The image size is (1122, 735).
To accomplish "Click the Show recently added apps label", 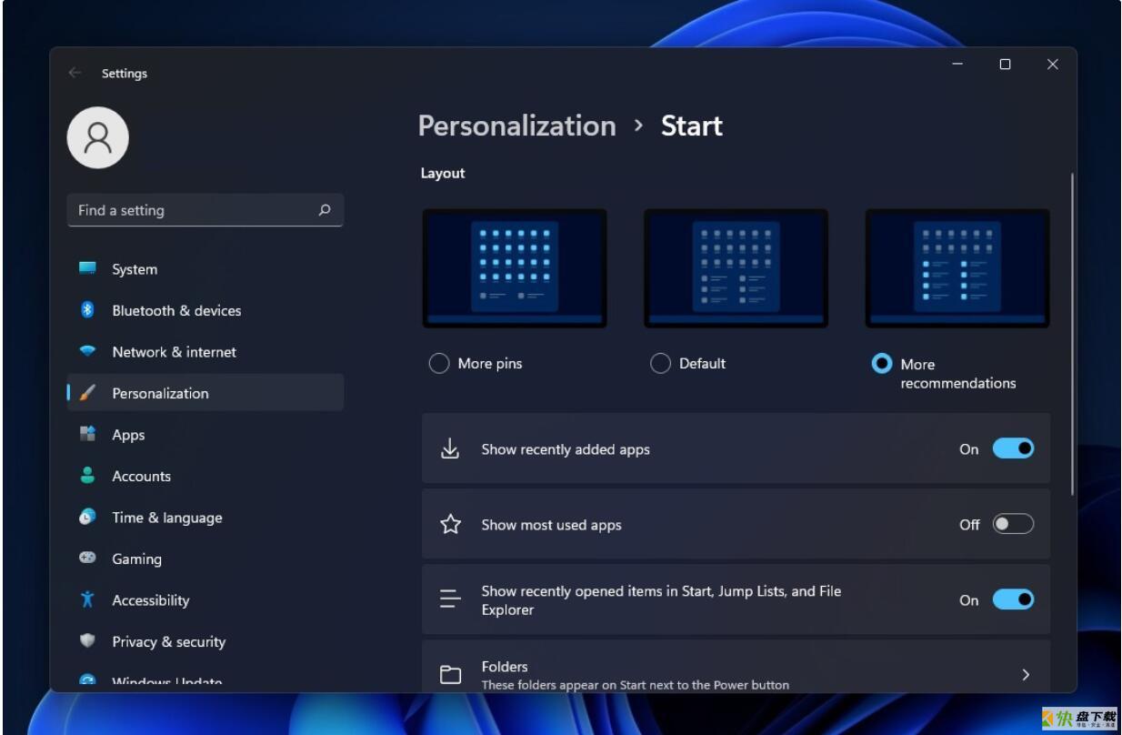I will 566,449.
